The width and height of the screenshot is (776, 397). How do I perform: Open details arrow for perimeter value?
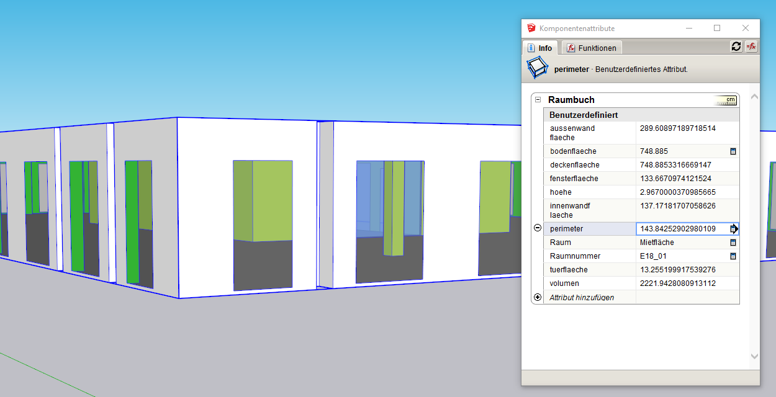[734, 229]
